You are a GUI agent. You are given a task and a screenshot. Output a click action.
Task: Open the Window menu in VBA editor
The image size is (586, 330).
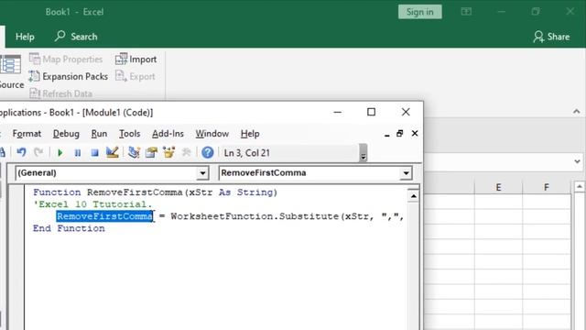212,134
